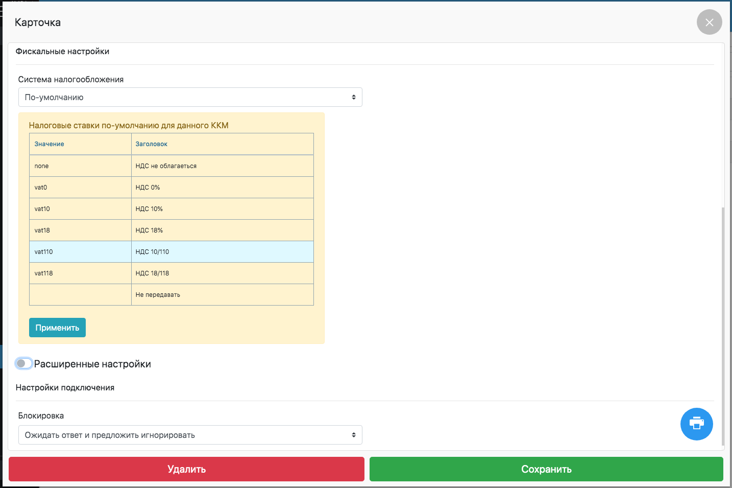The height and width of the screenshot is (488, 732).
Task: Click the green Сохранить button
Action: point(546,469)
